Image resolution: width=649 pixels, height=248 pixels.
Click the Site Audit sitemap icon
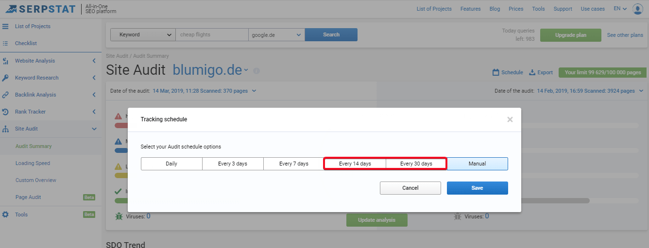click(x=5, y=129)
